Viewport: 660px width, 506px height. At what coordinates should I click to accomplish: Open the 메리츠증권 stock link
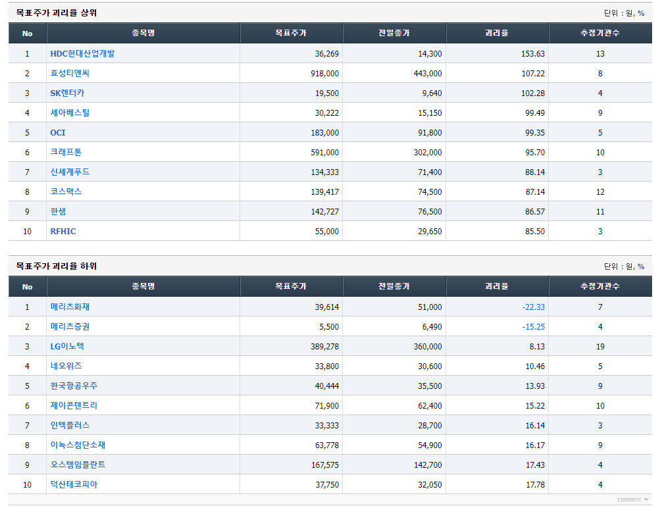click(70, 326)
